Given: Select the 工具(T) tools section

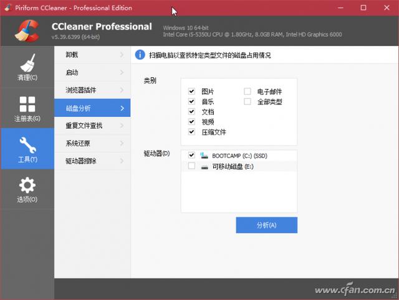Looking at the screenshot, I should point(27,149).
